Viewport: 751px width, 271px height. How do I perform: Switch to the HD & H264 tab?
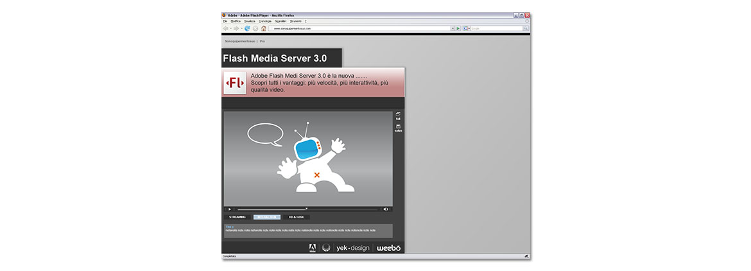pos(297,217)
